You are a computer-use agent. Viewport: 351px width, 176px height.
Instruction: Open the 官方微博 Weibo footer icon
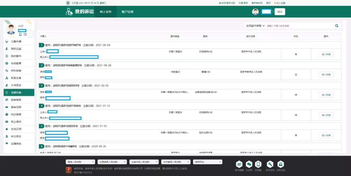[x=239, y=164]
